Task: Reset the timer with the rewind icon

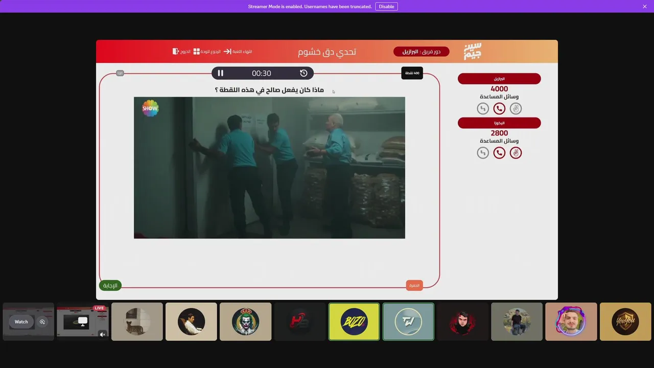Action: (303, 73)
